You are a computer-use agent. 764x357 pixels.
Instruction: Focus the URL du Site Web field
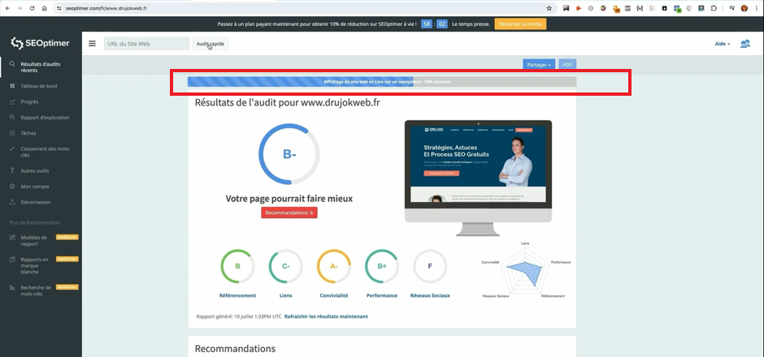(x=146, y=44)
